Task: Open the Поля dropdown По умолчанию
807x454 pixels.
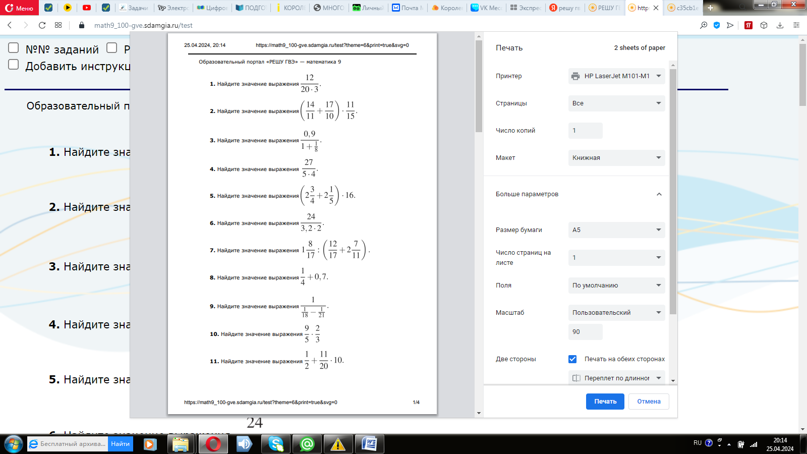Action: tap(616, 286)
